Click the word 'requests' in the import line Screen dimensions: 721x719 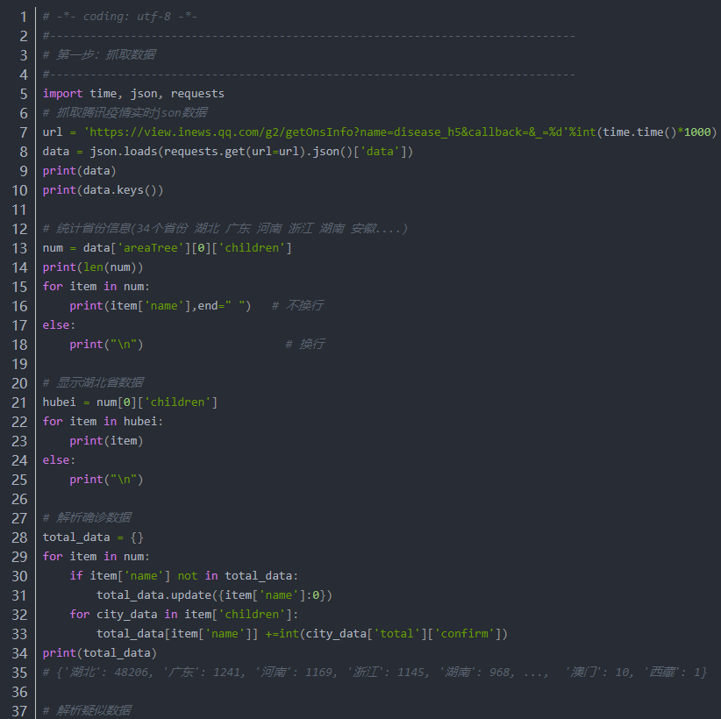point(197,94)
